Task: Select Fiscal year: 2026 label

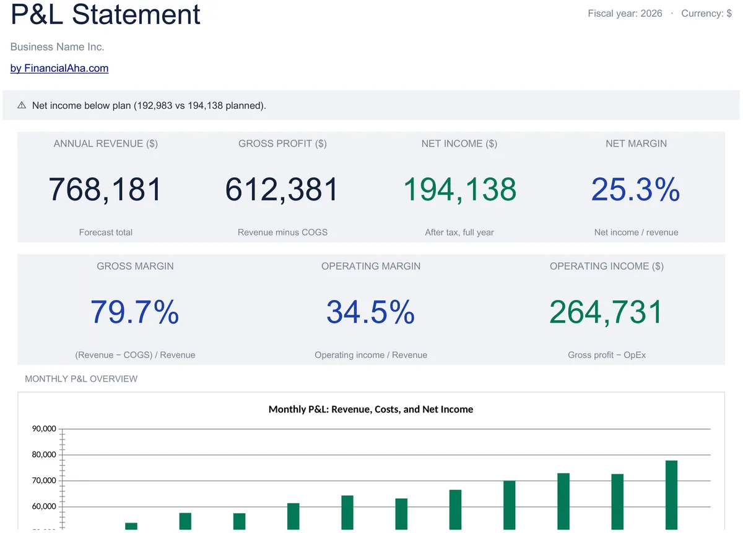Action: [x=625, y=14]
